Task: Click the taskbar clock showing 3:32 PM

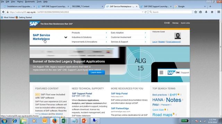Action: point(212,121)
